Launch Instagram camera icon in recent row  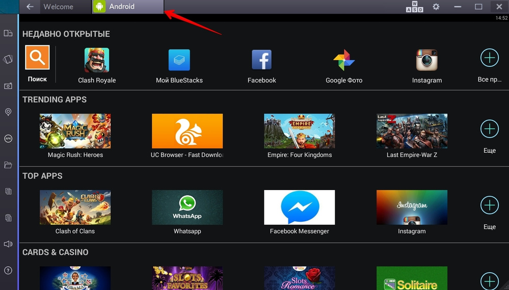pos(427,60)
